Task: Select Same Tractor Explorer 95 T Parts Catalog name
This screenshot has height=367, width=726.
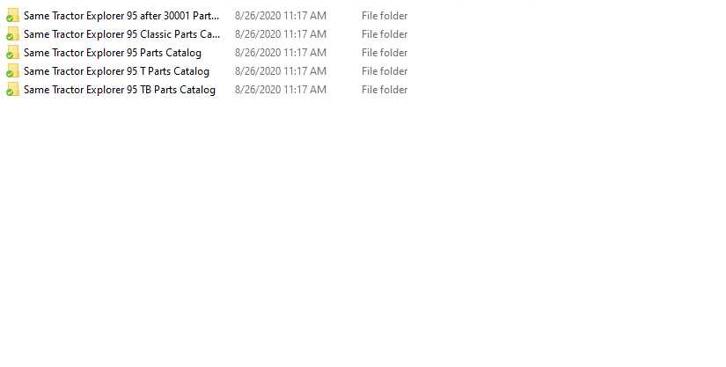Action: (116, 71)
